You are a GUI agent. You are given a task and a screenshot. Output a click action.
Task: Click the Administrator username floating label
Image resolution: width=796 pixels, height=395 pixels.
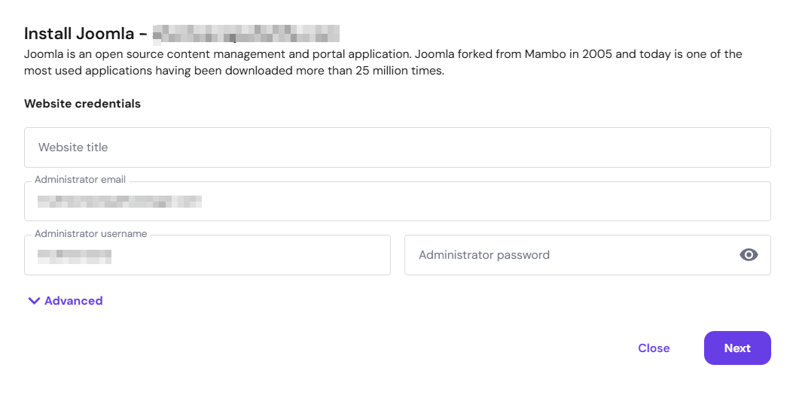tap(91, 234)
